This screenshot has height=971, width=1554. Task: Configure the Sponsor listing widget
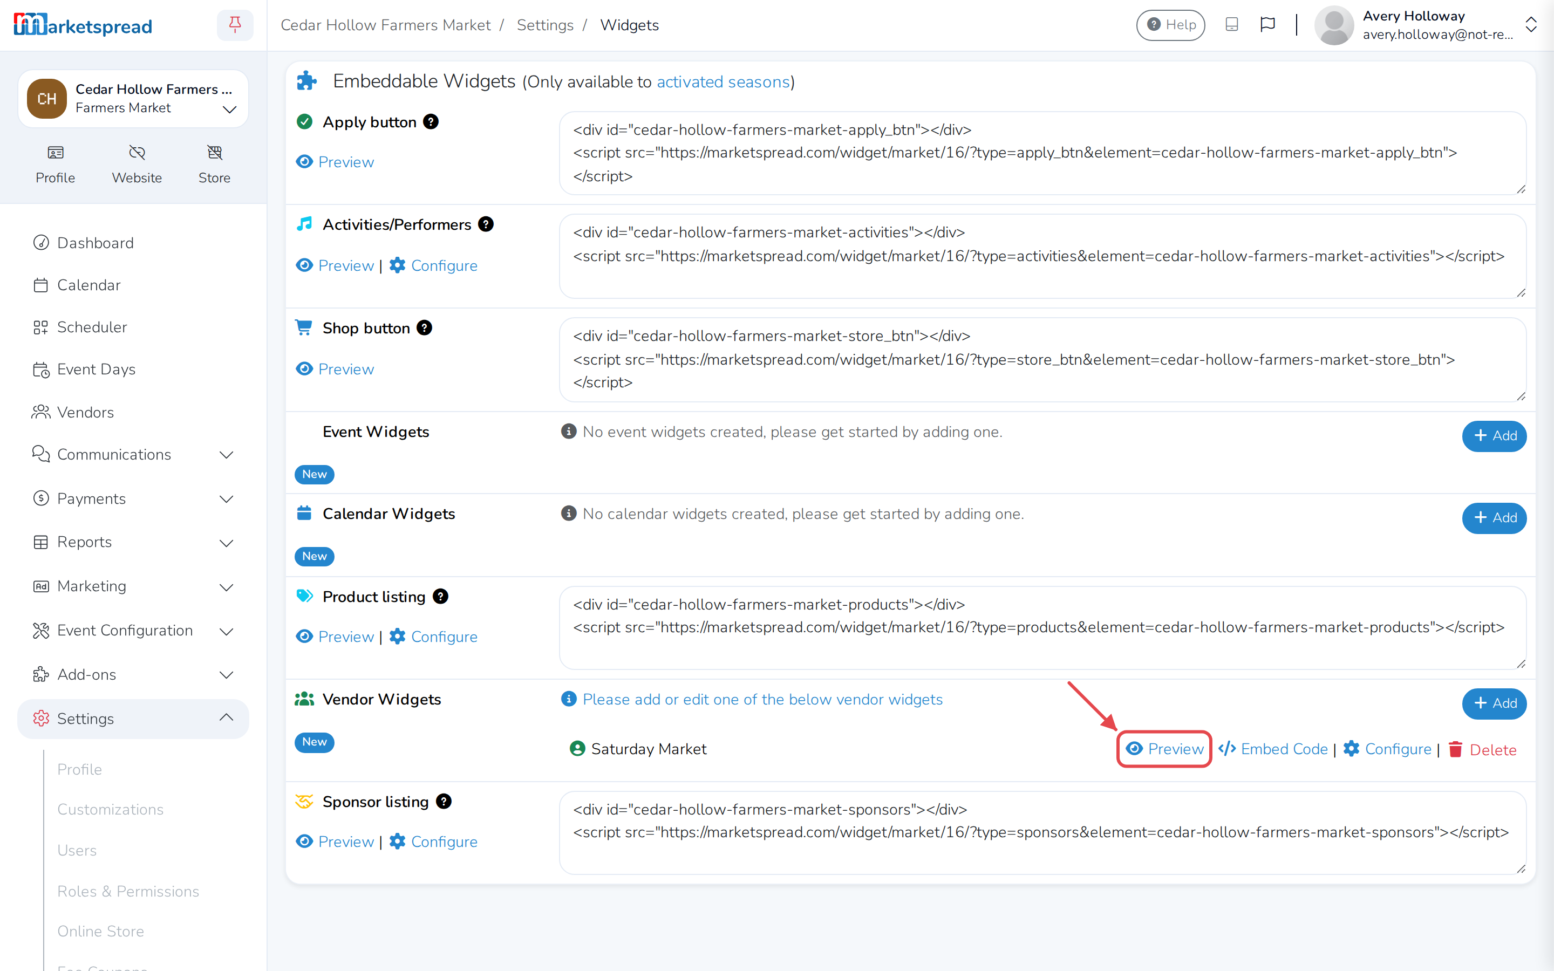(x=433, y=842)
